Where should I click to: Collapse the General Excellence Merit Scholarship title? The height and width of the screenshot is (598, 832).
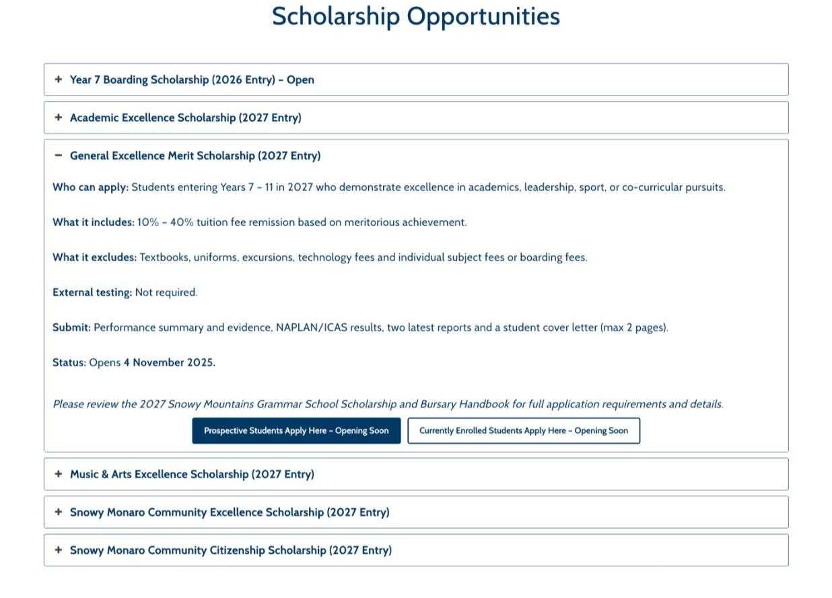click(x=195, y=156)
